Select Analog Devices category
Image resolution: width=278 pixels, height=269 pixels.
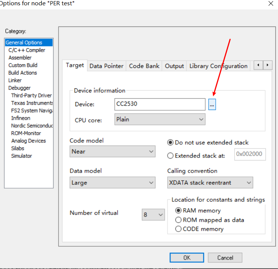28,141
